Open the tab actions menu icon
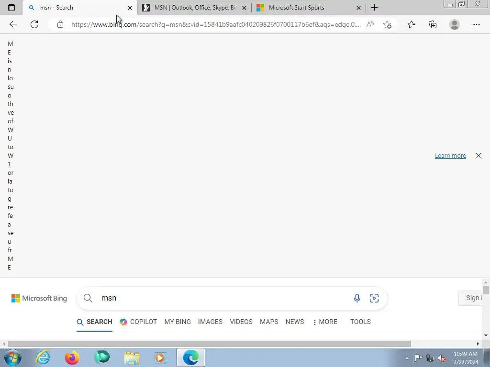490x367 pixels. pos(11,8)
